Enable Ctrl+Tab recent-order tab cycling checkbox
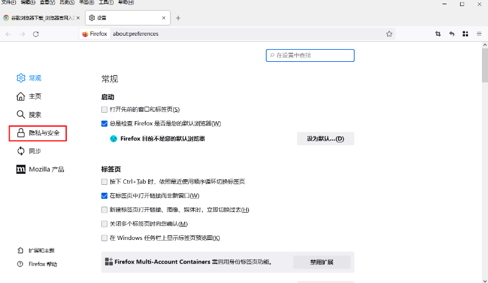Image resolution: width=488 pixels, height=283 pixels. tap(104, 182)
